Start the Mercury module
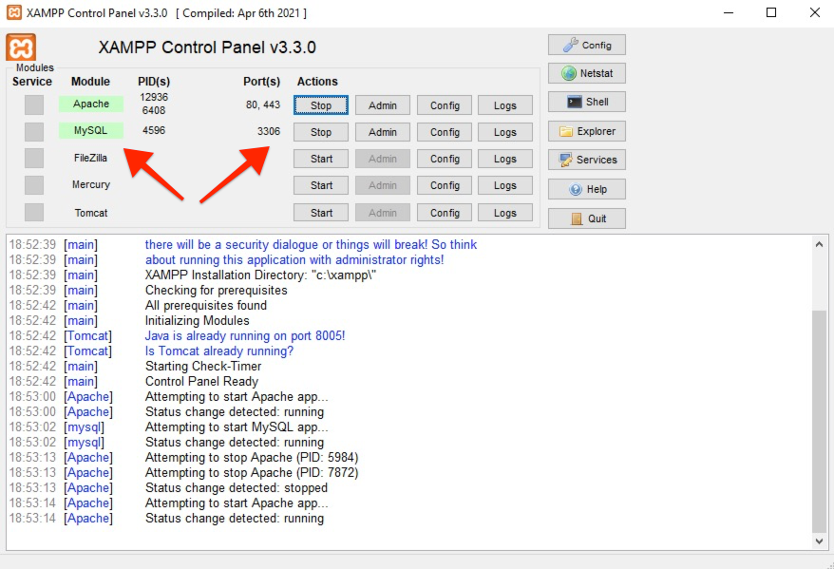Viewport: 834px width, 569px height. pos(321,185)
